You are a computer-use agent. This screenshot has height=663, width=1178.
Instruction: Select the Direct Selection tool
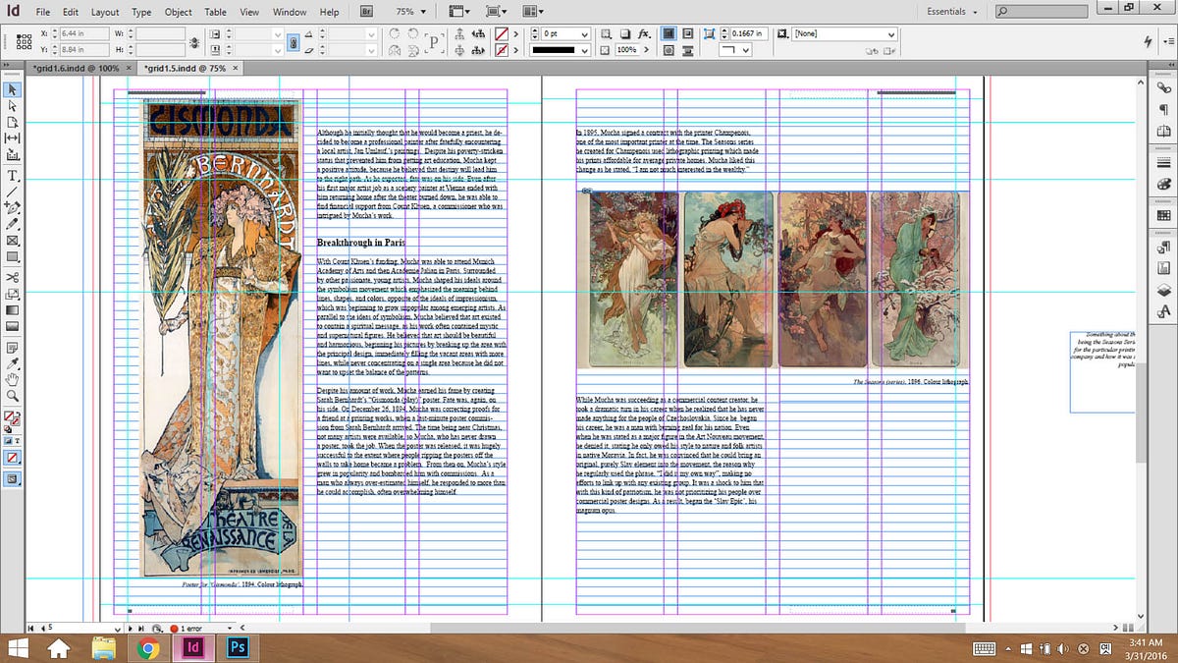[x=13, y=105]
